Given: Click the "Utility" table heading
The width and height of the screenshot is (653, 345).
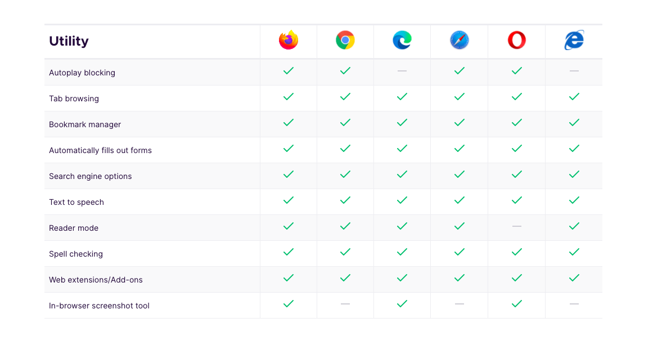Looking at the screenshot, I should coord(69,41).
